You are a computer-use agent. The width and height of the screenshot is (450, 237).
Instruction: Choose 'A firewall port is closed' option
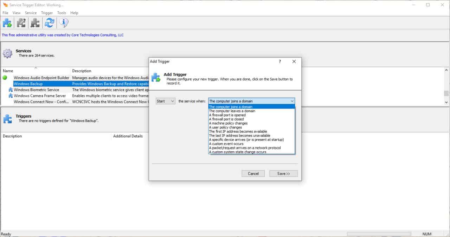tap(251, 119)
